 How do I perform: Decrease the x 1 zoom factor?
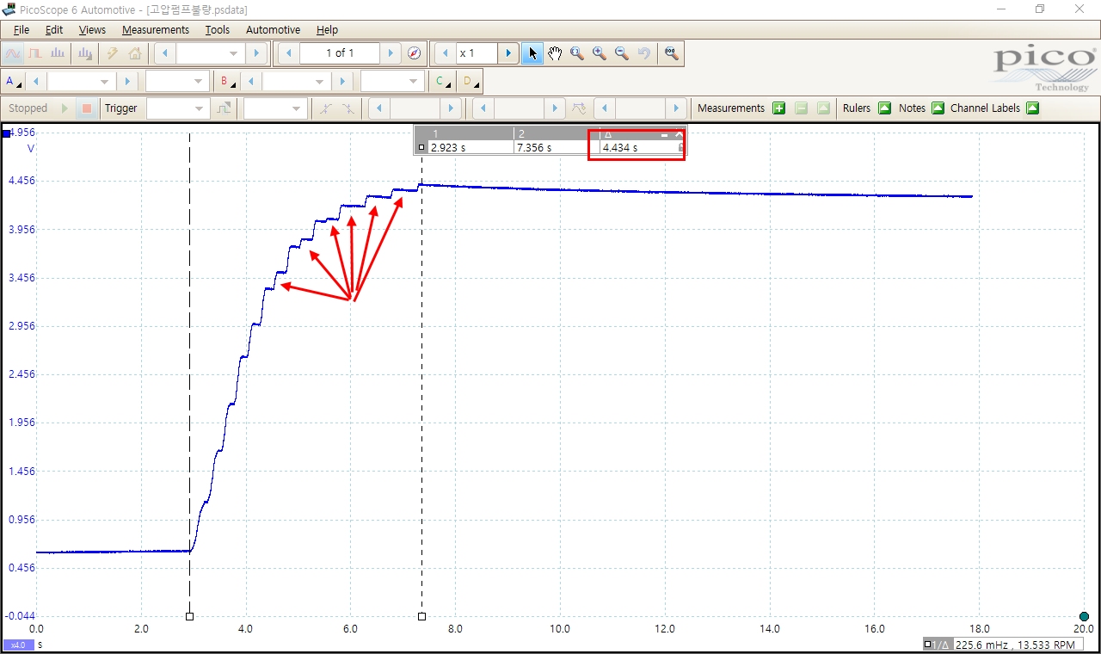446,53
